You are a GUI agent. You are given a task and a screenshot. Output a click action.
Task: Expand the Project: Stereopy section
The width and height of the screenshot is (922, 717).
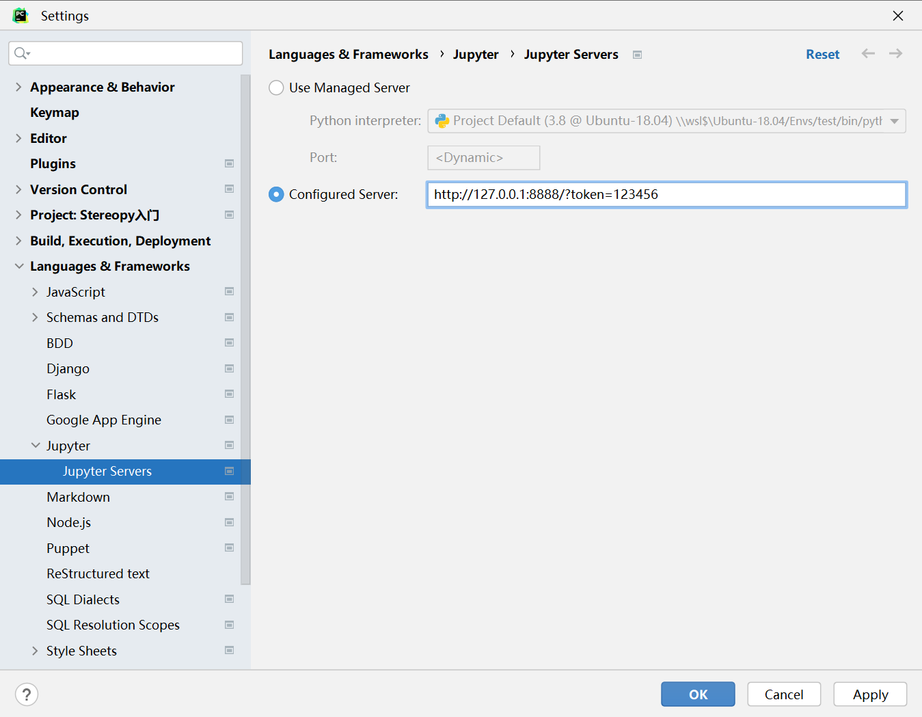click(x=18, y=215)
